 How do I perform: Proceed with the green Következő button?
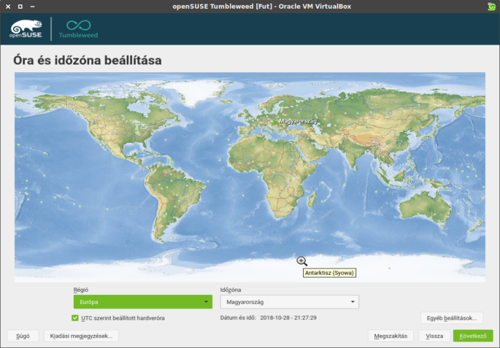point(473,336)
